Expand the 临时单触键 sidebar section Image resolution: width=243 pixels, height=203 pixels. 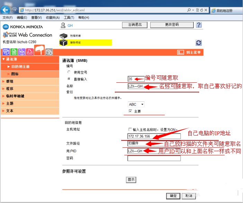(30, 96)
